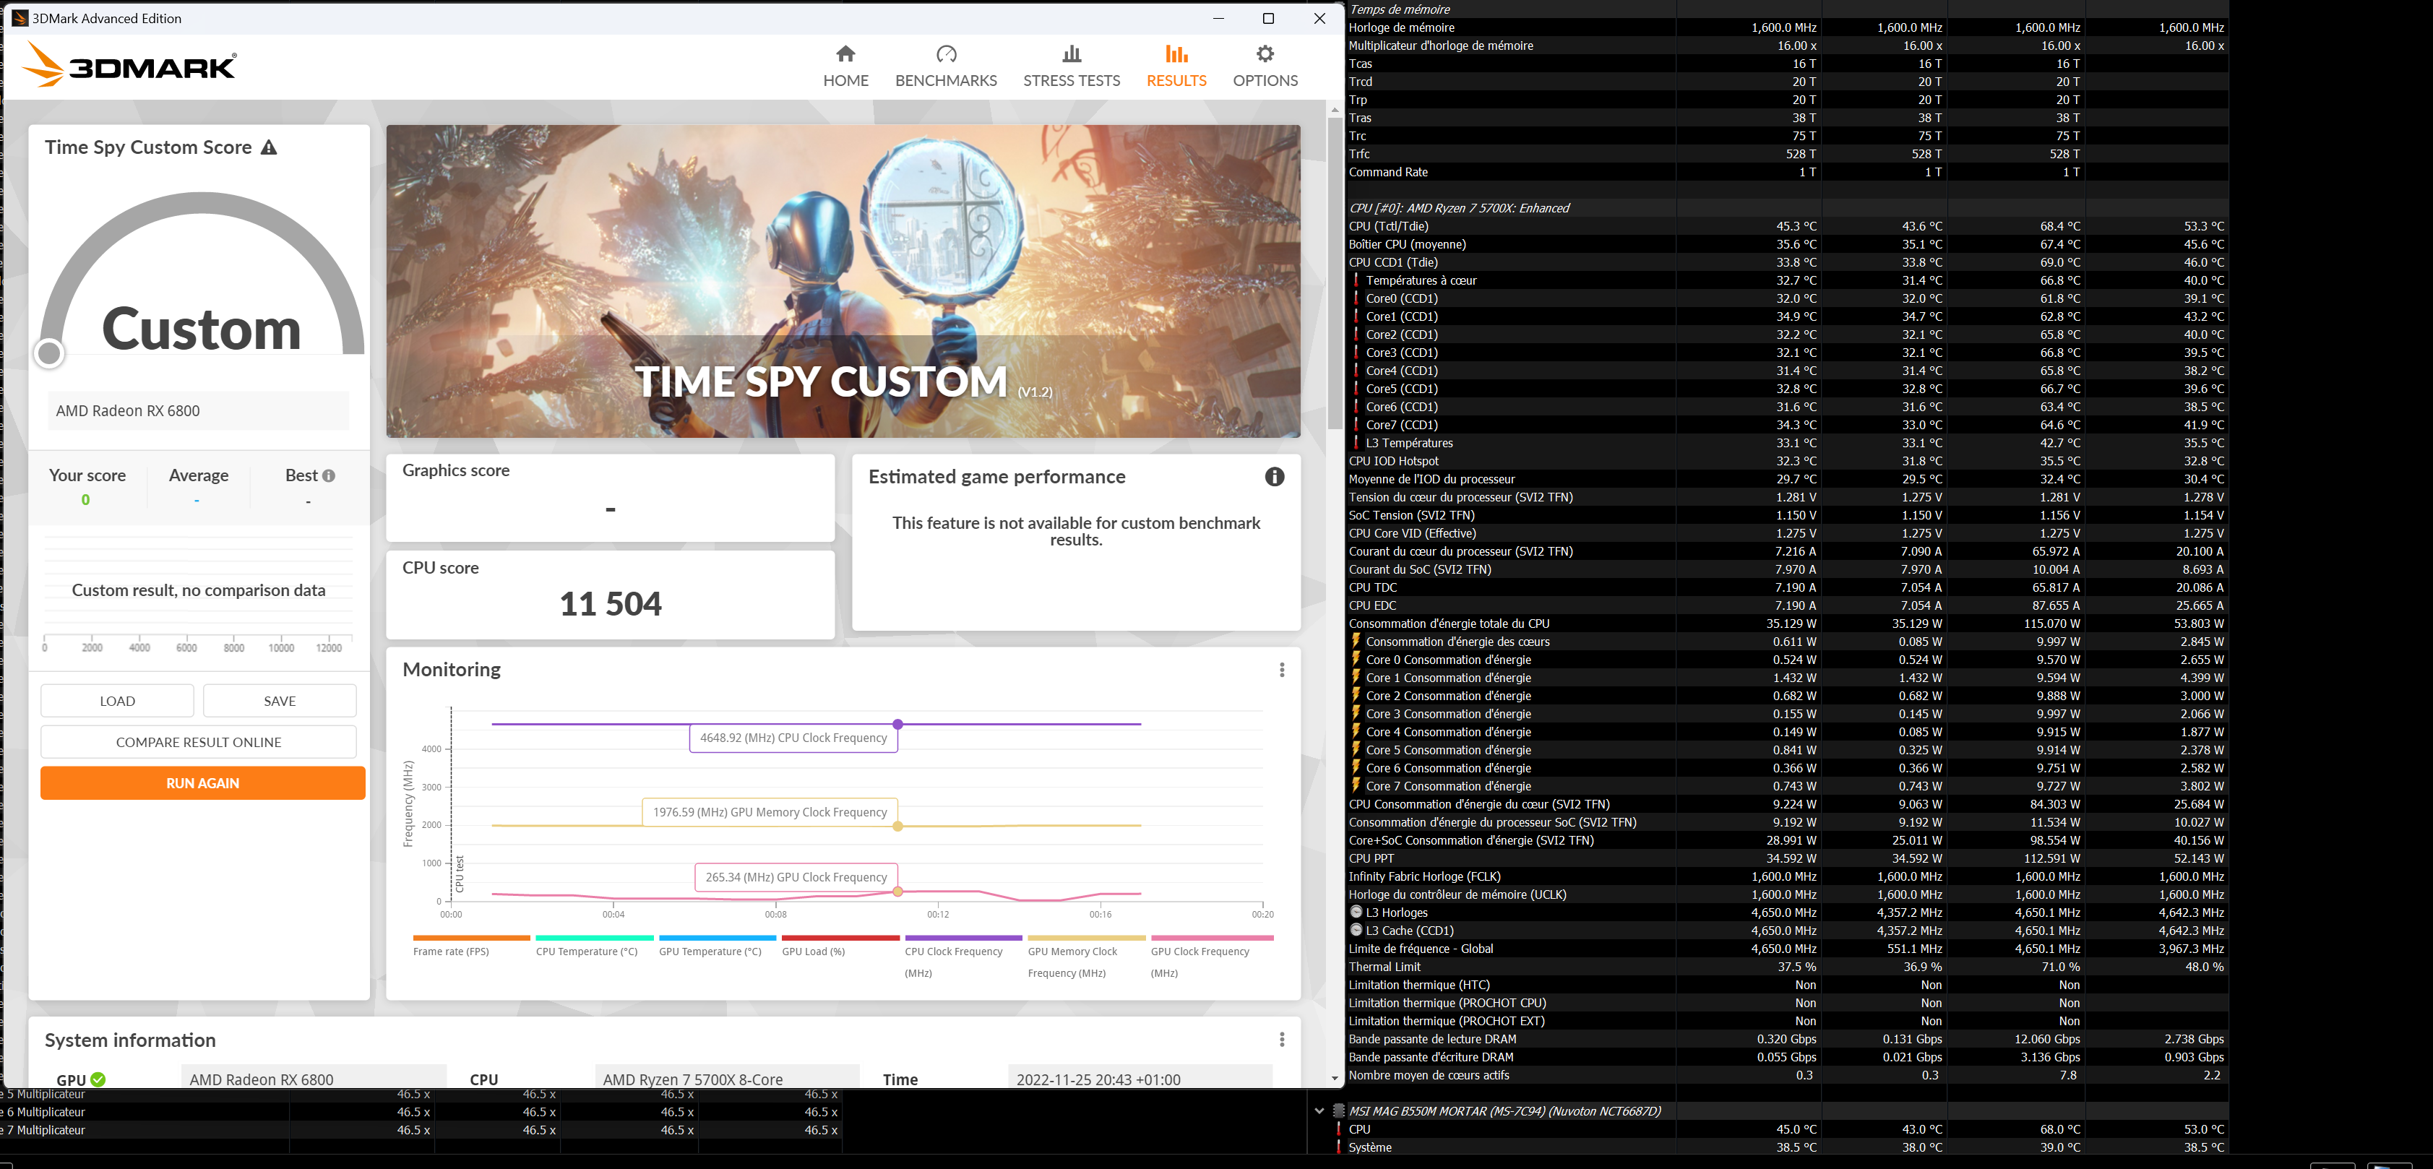
Task: Open Monitoring panel three-dot menu
Action: point(1282,670)
